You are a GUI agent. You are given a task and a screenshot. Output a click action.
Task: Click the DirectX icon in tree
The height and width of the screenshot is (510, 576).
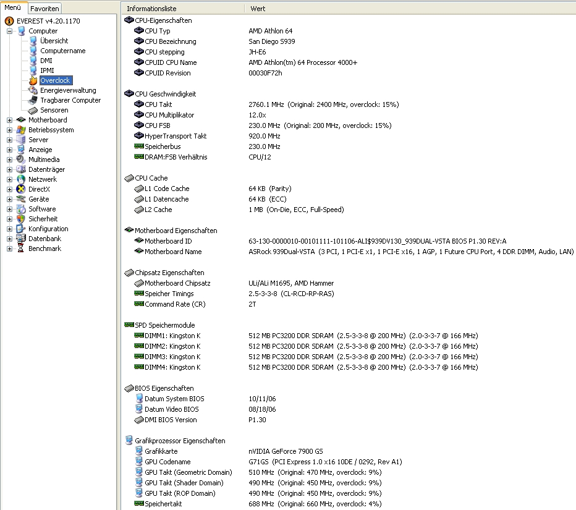click(x=21, y=189)
